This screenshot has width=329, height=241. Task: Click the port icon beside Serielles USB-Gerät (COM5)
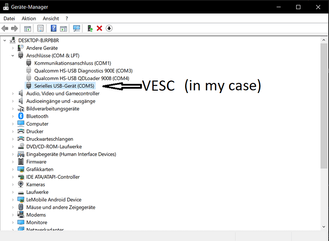pos(29,86)
